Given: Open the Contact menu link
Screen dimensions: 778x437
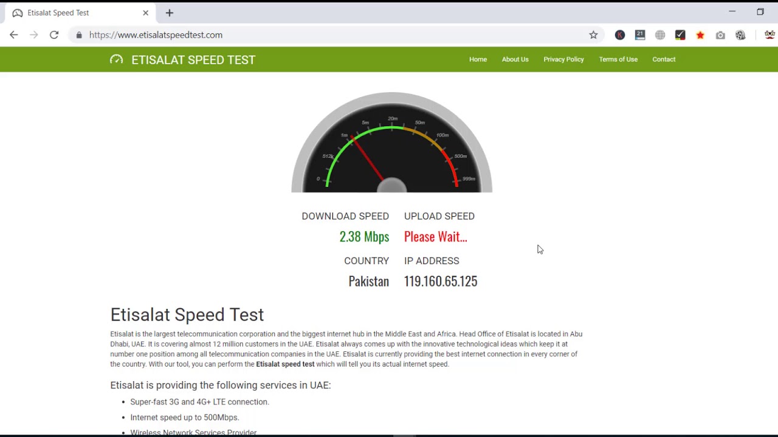Looking at the screenshot, I should point(664,59).
